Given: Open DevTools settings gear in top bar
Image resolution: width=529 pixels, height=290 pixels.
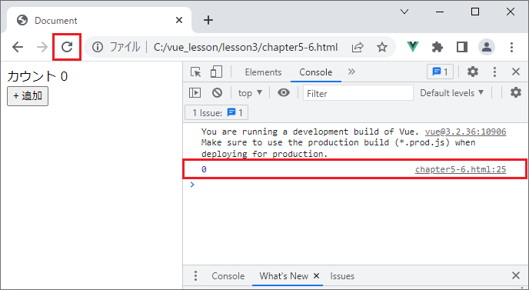Looking at the screenshot, I should (x=473, y=72).
